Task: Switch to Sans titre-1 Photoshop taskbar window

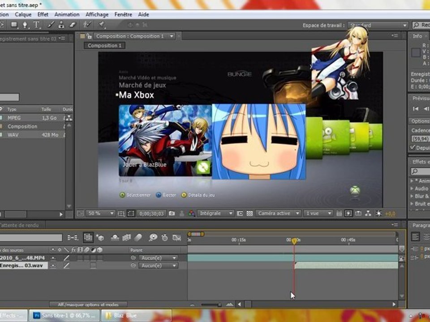Action: [64, 316]
